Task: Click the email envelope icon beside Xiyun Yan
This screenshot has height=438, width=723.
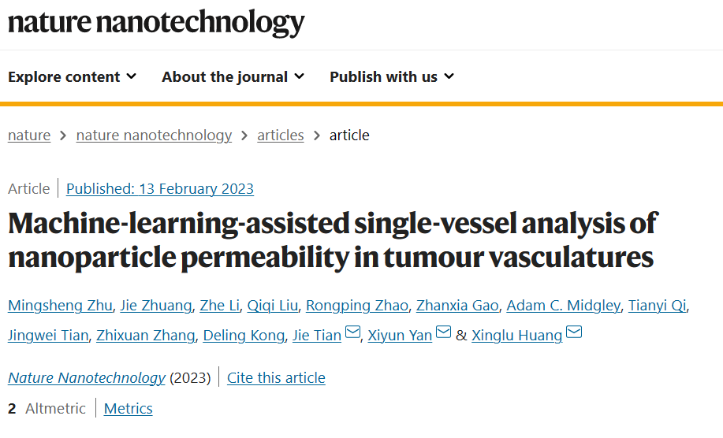Action: click(443, 332)
